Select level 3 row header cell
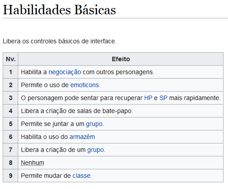The image size is (228, 189). pyautogui.click(x=11, y=98)
